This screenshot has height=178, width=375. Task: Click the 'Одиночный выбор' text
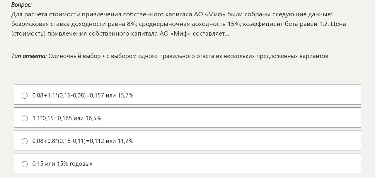click(x=74, y=56)
